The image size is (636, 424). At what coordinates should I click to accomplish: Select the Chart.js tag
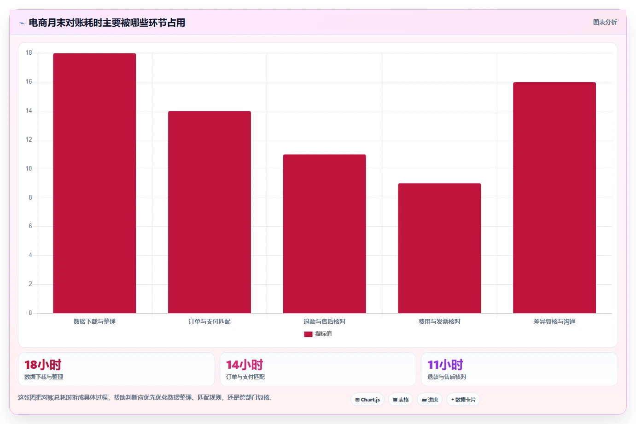click(368, 400)
